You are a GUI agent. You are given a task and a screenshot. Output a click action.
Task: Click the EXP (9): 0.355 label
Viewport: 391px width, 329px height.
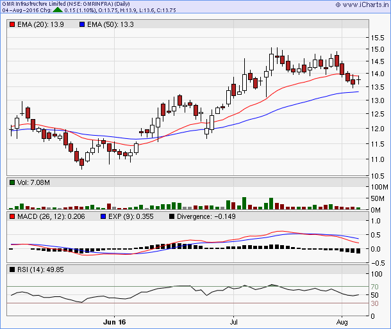pyautogui.click(x=131, y=216)
